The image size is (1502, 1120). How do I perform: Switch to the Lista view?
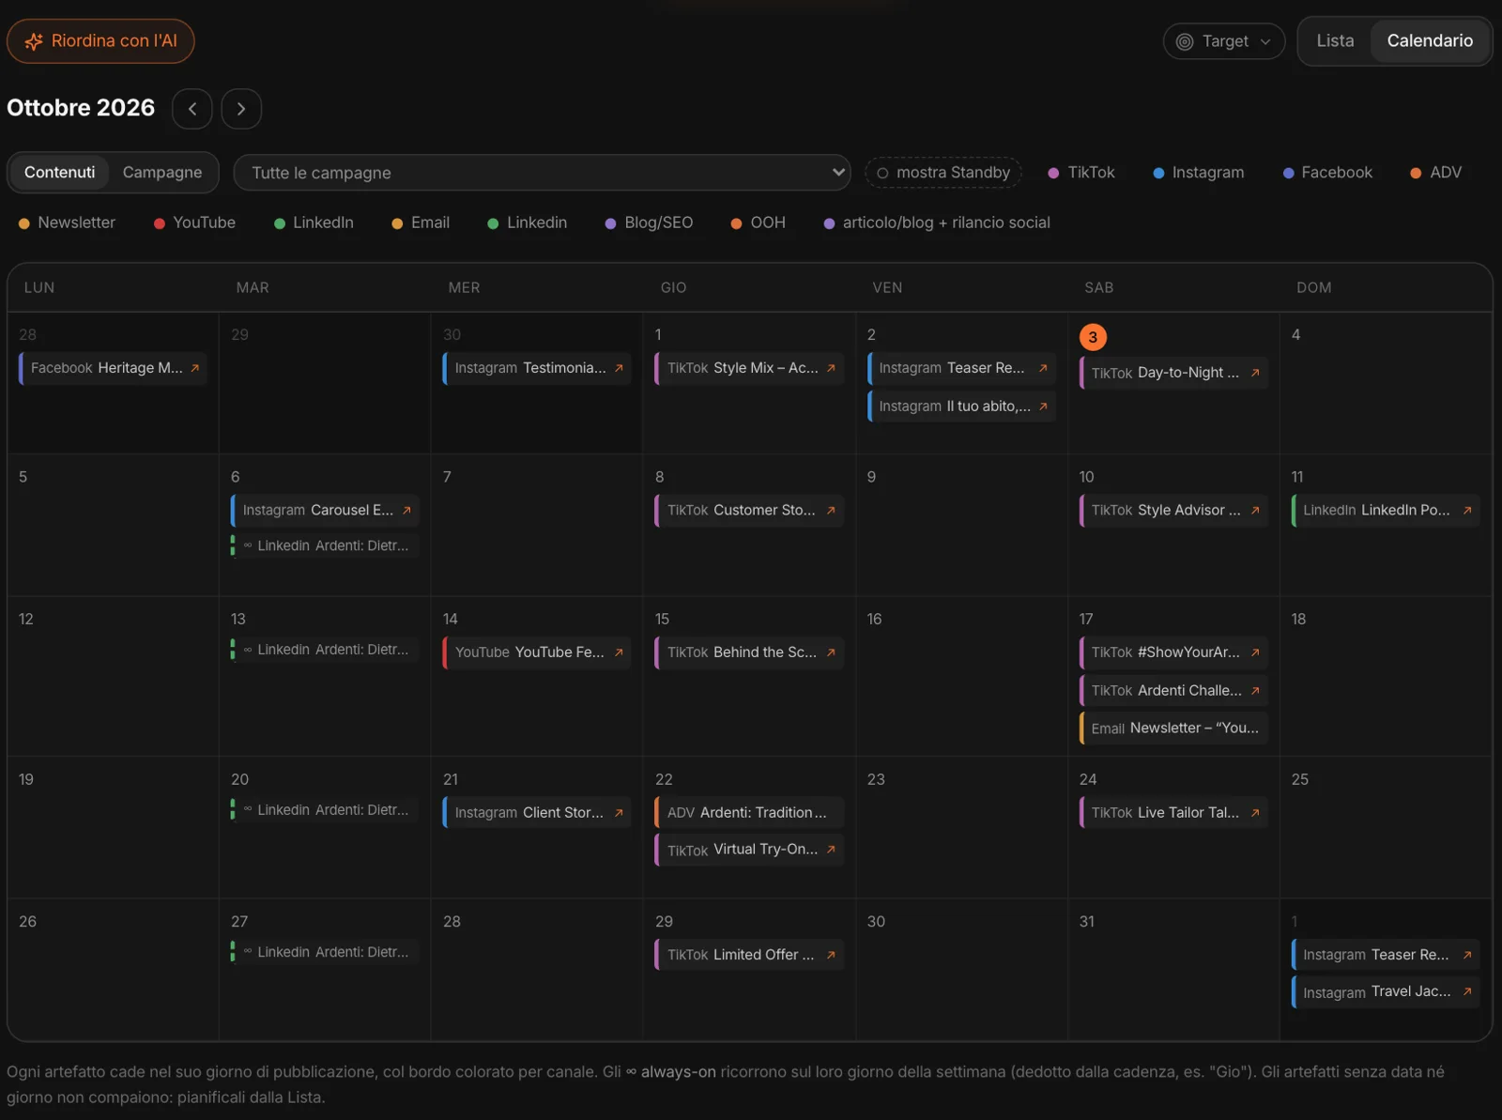click(1335, 41)
